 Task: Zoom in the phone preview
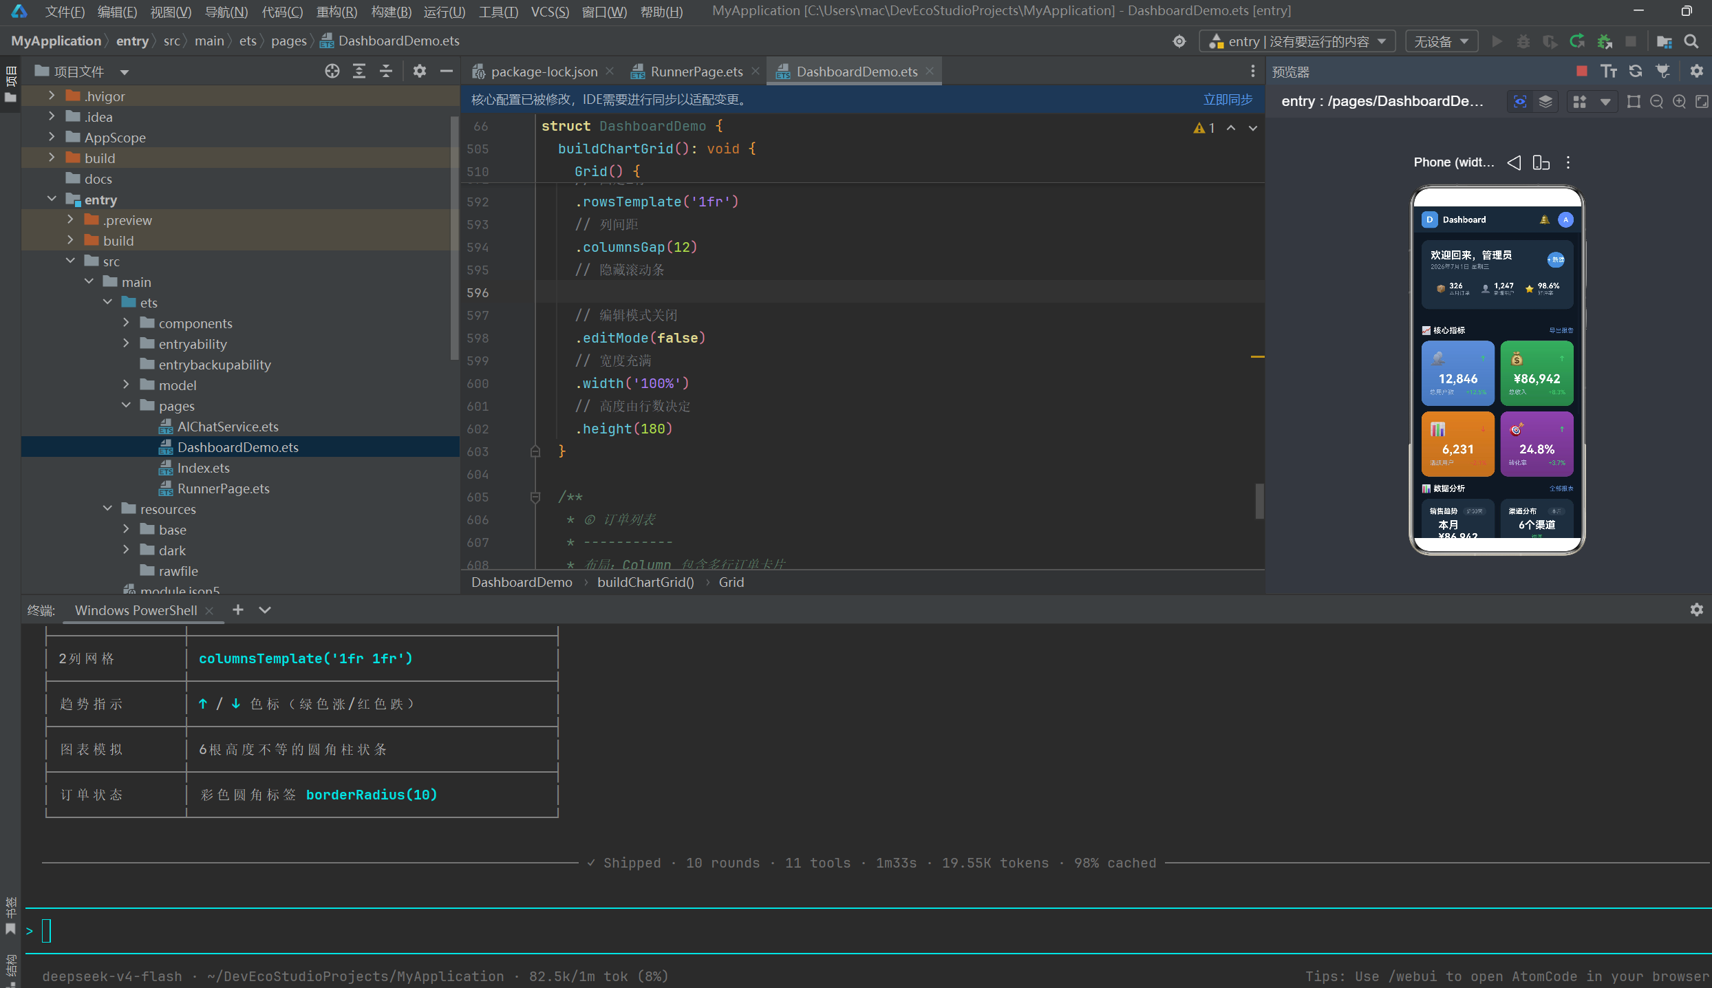point(1679,102)
